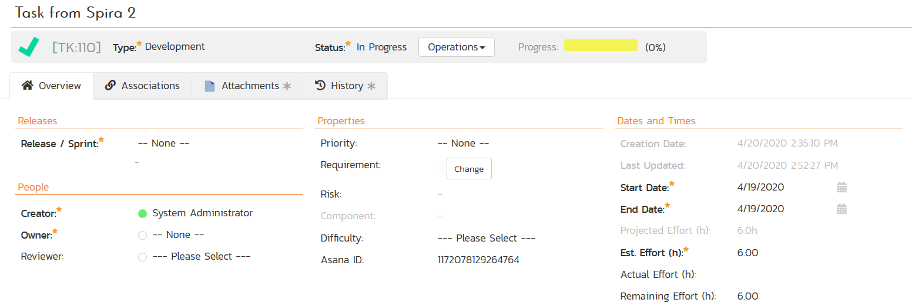Click the yellow Progress bar
Viewport: 912px width, 306px height.
coord(601,46)
